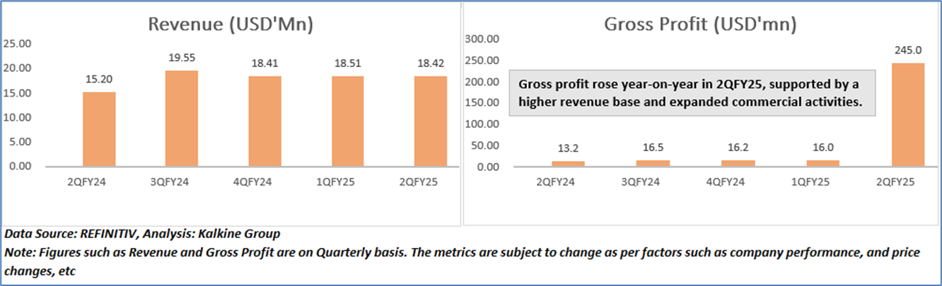Click the Gross Profit (USD'mn) chart title
Image resolution: width=942 pixels, height=286 pixels.
point(700,25)
